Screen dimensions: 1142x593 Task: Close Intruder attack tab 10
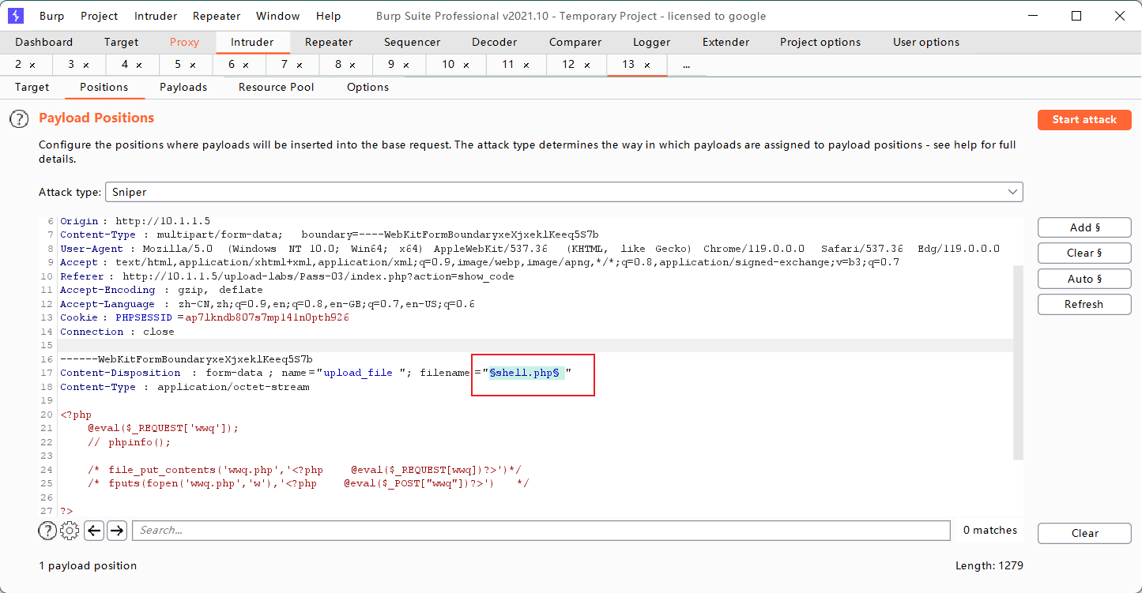click(466, 65)
